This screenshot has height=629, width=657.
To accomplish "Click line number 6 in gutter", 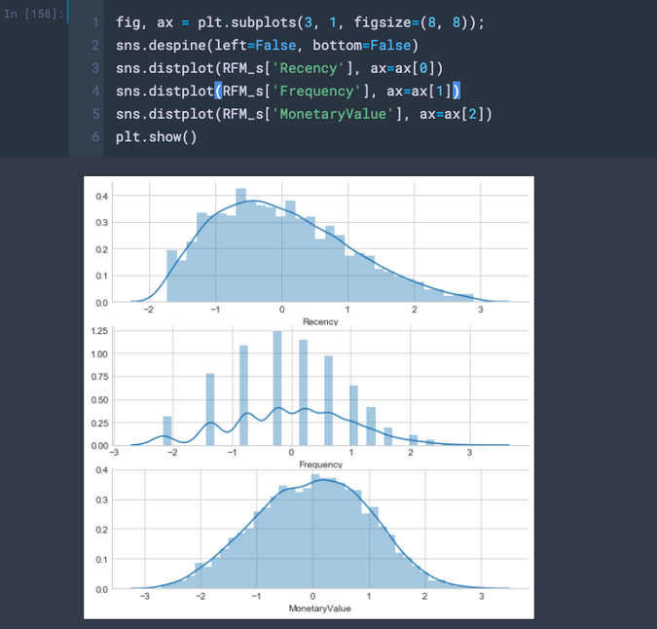I will pyautogui.click(x=95, y=137).
